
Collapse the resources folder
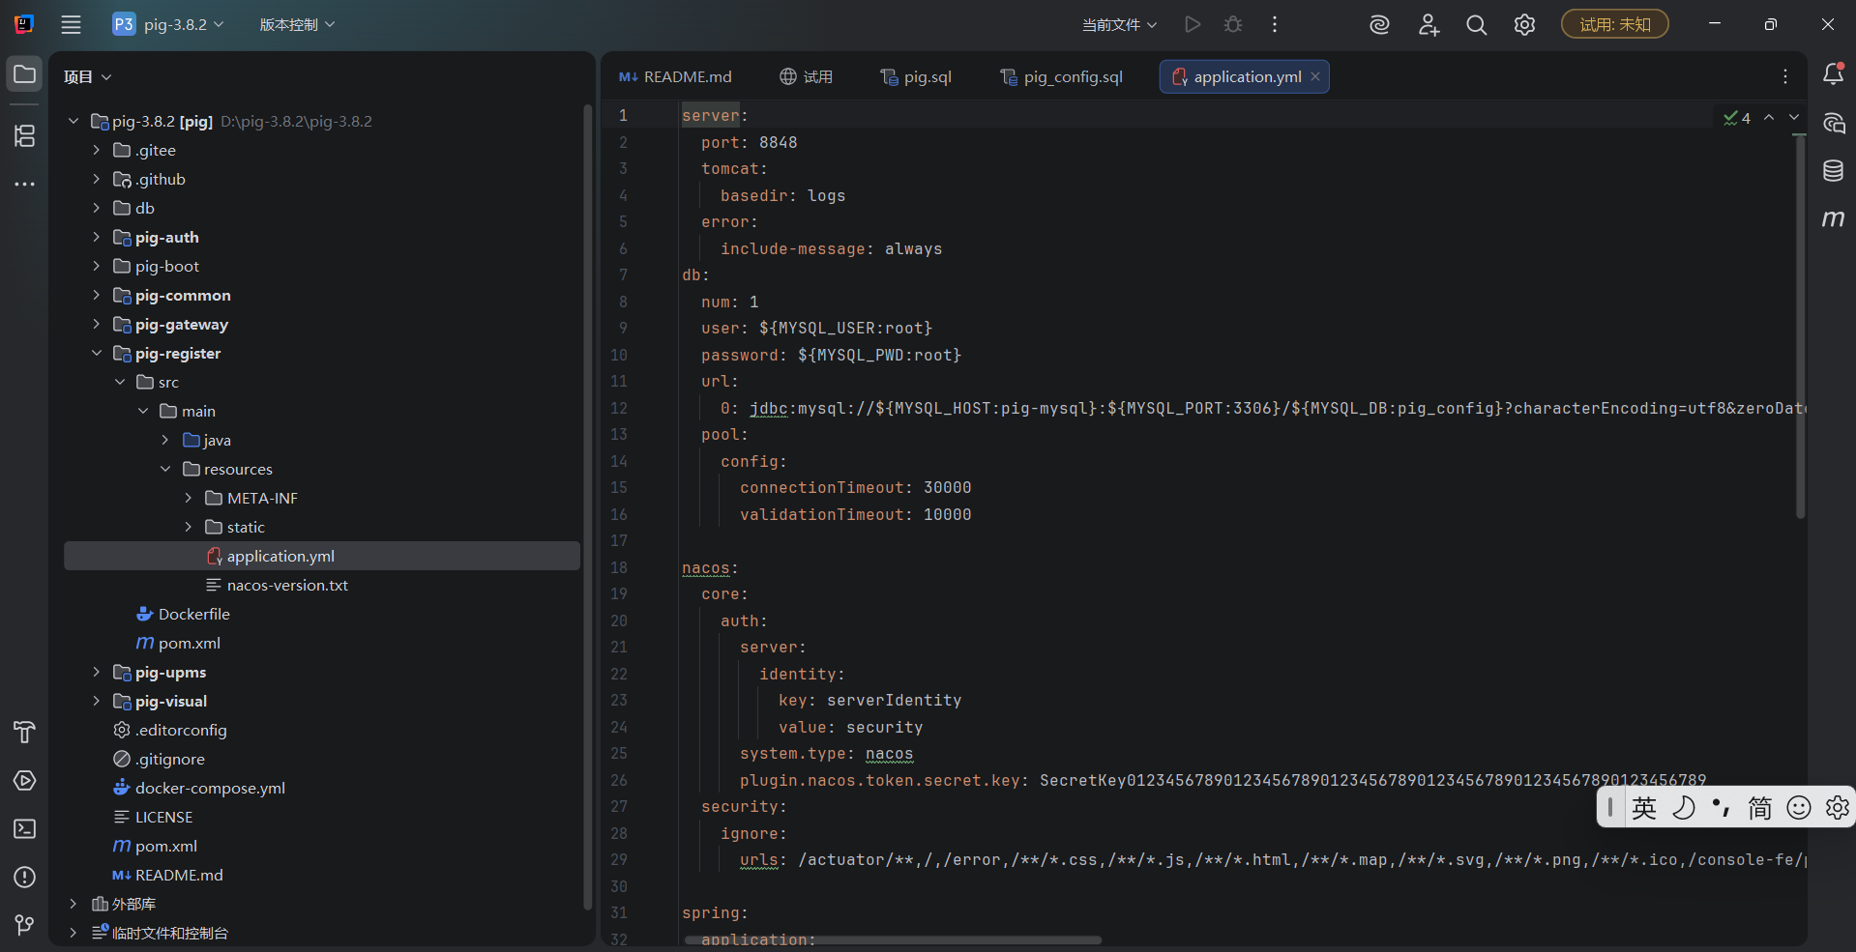coord(165,469)
